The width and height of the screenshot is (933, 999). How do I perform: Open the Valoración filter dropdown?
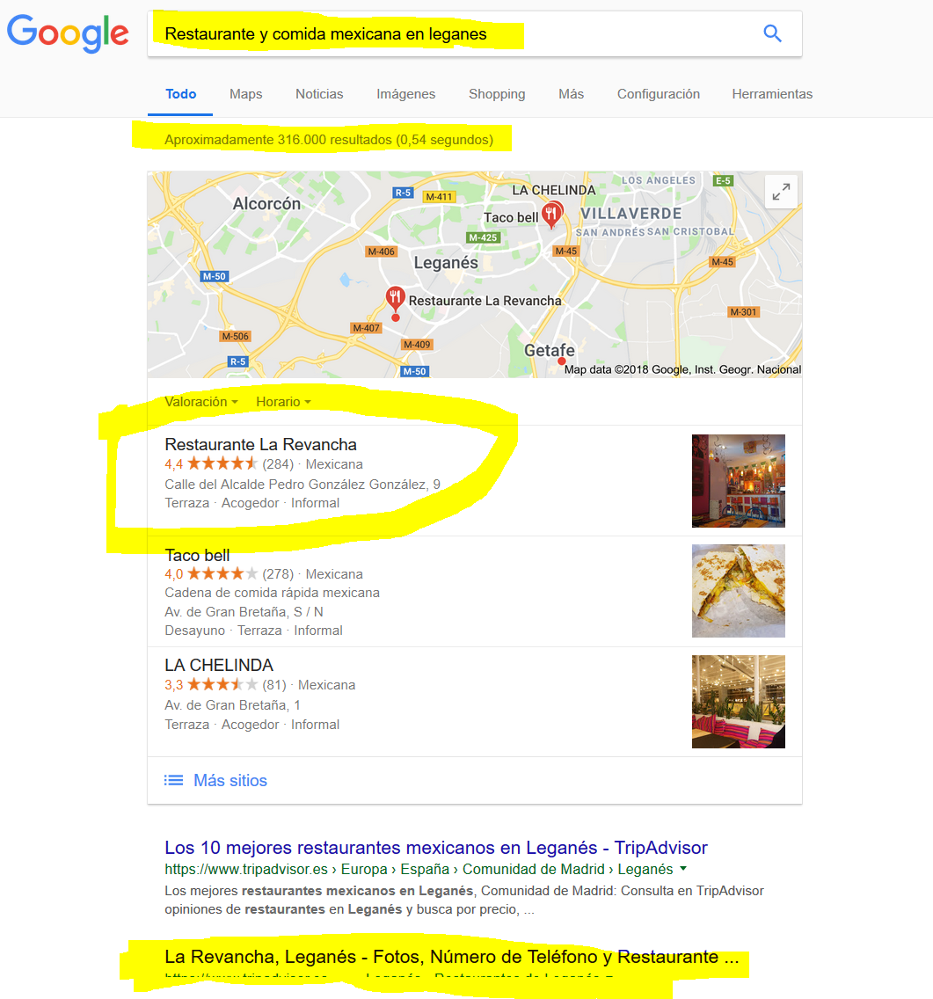point(201,402)
